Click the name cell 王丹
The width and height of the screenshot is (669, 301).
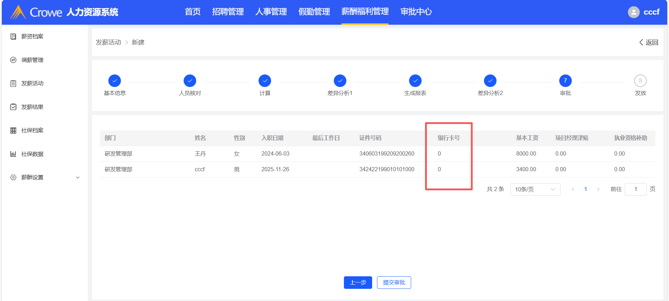(200, 154)
